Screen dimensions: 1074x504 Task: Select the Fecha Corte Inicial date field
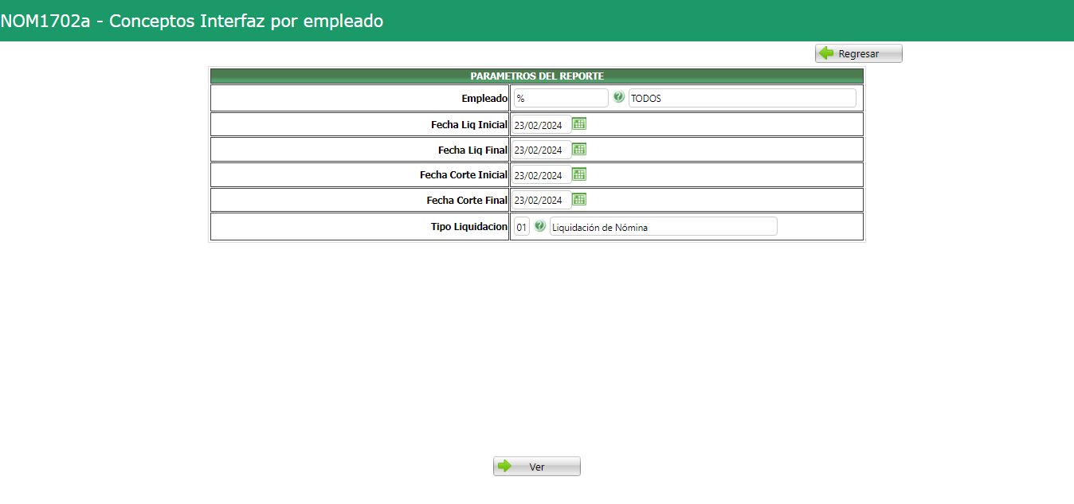click(539, 174)
